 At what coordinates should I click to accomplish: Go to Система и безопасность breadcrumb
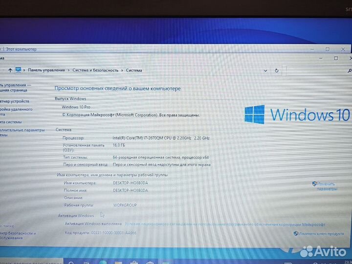95,70
